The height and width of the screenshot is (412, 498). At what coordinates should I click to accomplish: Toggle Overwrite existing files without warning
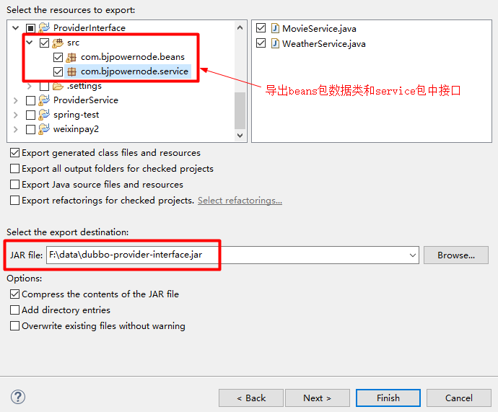click(x=15, y=326)
